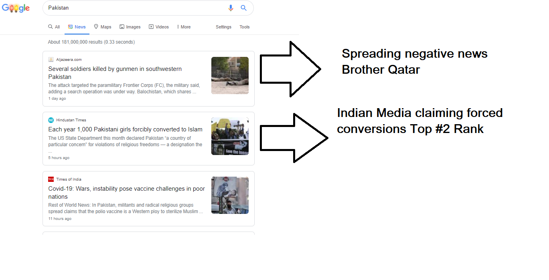
Task: Click the Hindustan Times source name
Action: 71,120
